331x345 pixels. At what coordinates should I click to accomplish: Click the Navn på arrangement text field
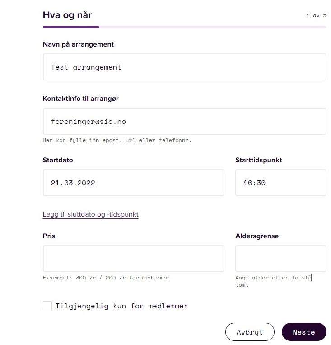184,67
